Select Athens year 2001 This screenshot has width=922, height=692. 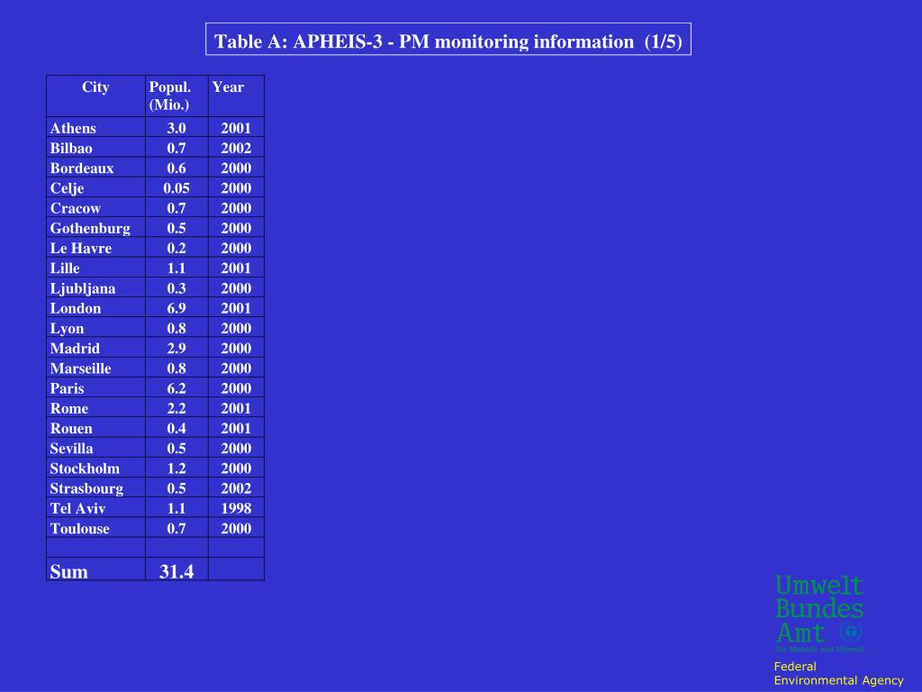click(x=236, y=128)
